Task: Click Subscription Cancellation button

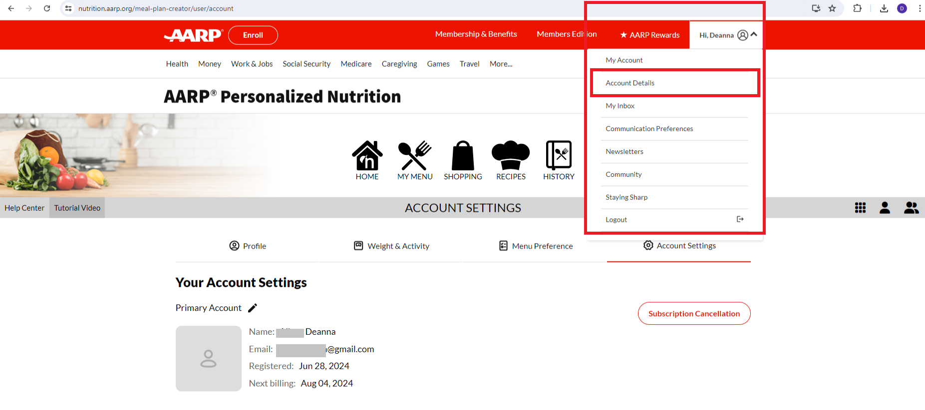Action: point(694,313)
